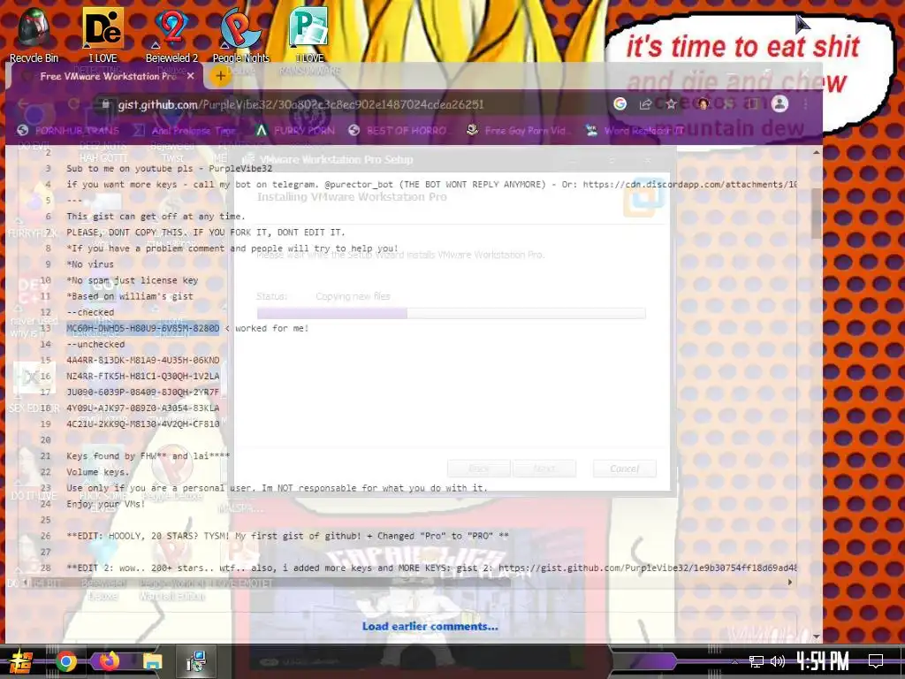The width and height of the screenshot is (905, 679).
Task: Click the key 4Y09U-AJK97-089Z0-A3054-83KLA
Action: click(142, 408)
